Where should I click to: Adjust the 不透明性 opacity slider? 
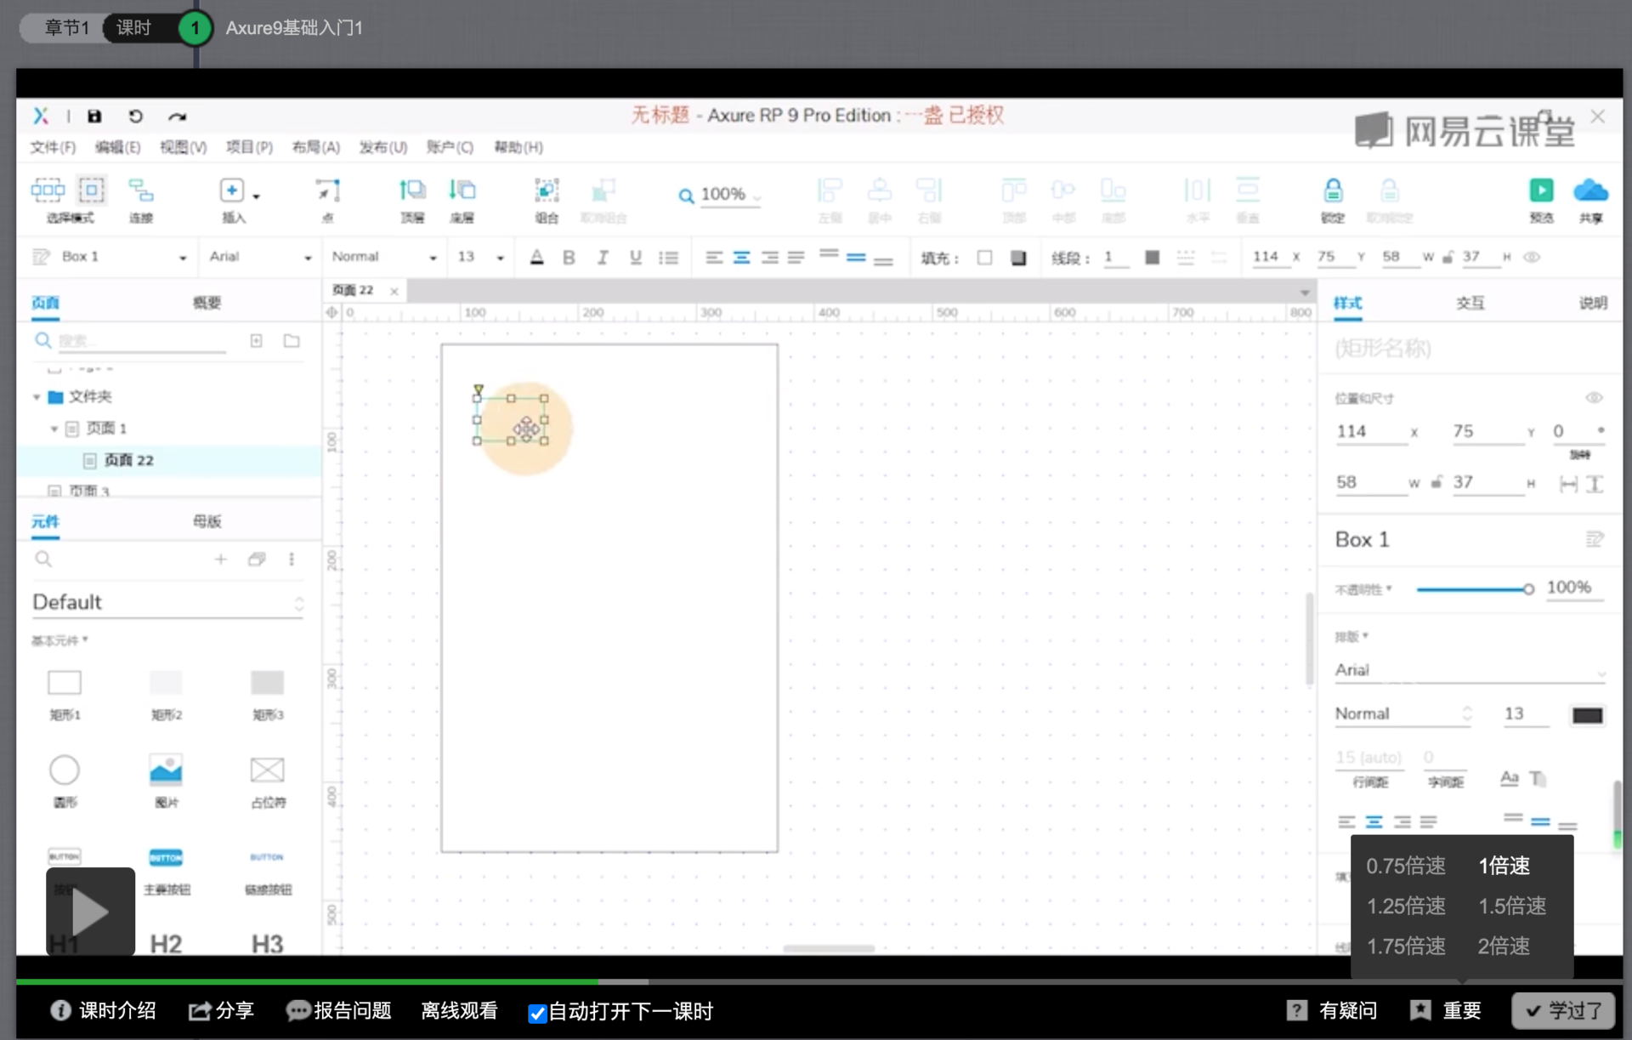tap(1475, 589)
